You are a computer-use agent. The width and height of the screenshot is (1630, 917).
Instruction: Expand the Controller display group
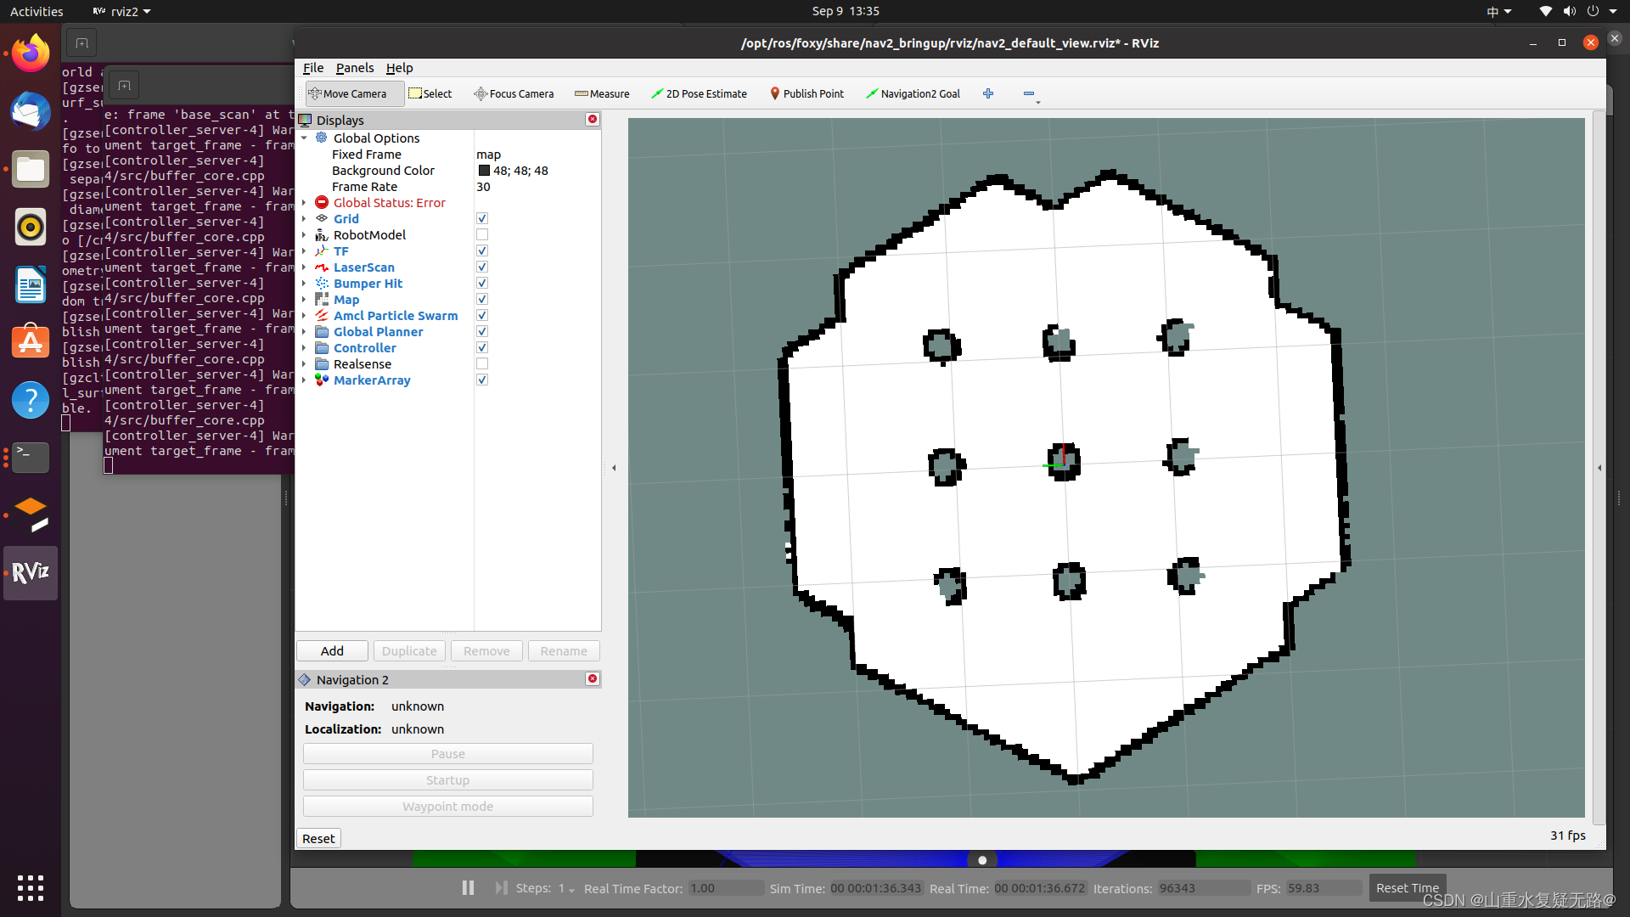[305, 347]
